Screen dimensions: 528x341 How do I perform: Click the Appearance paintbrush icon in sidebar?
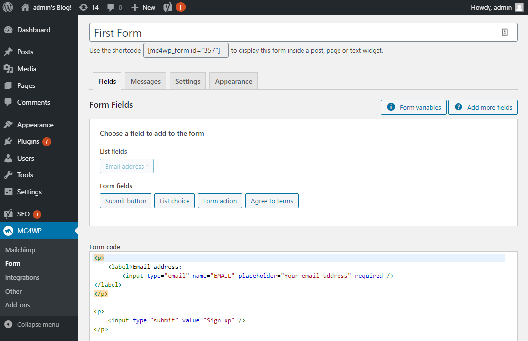(8, 125)
